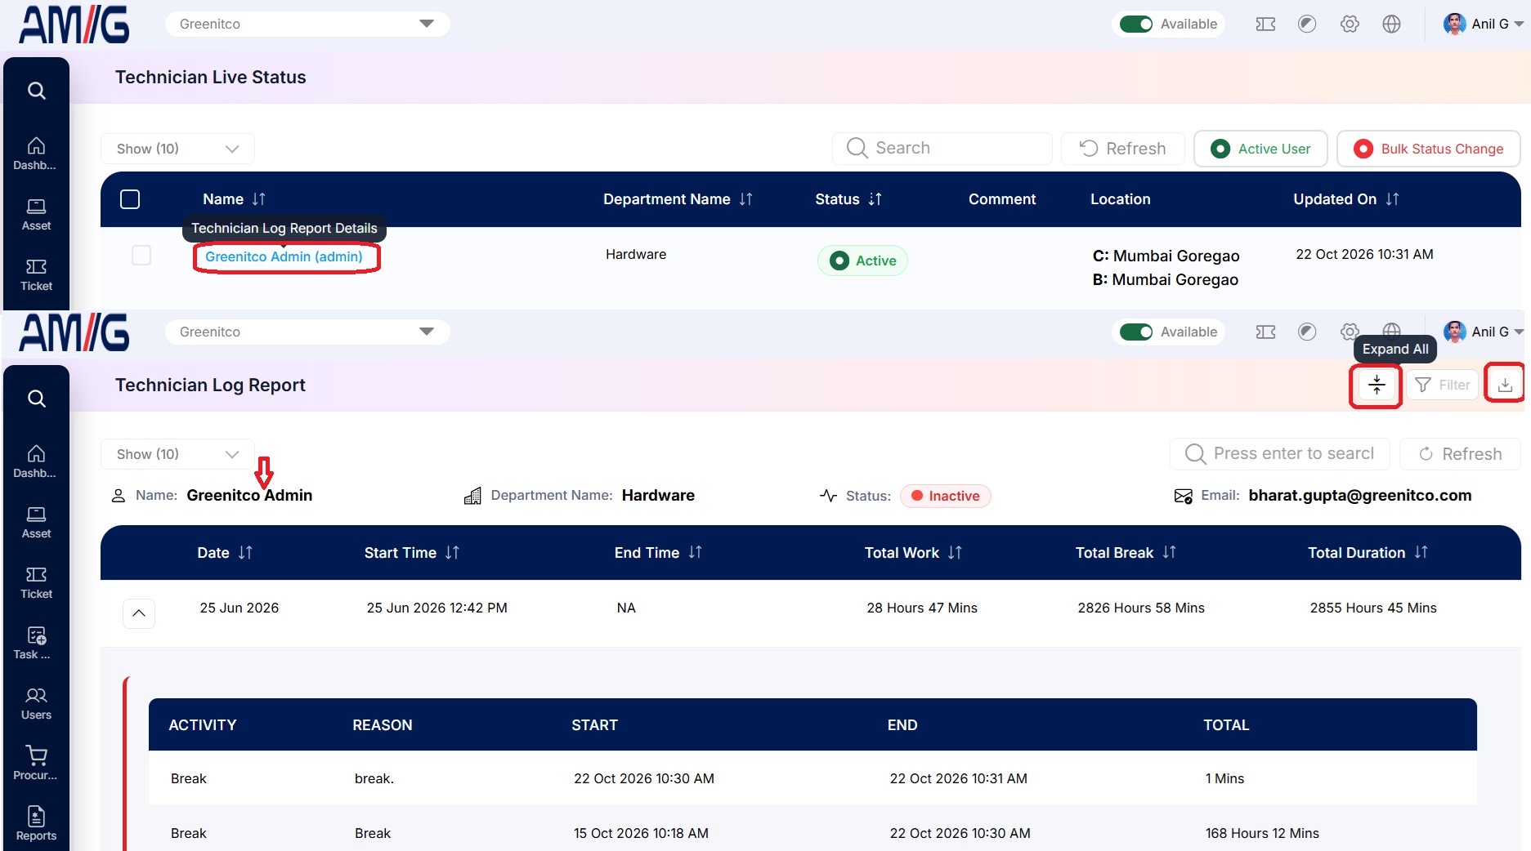Open Ticket in the lower sidebar

[x=36, y=583]
